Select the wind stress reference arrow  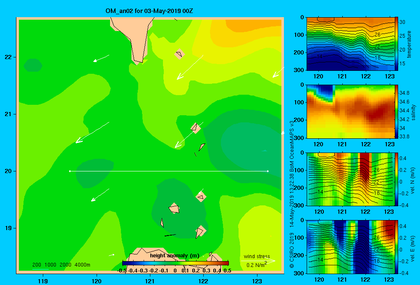tap(258, 261)
